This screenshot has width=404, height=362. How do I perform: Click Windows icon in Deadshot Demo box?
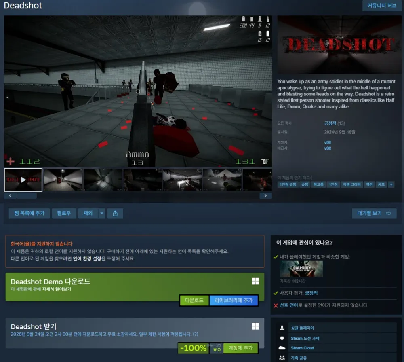coord(255,281)
